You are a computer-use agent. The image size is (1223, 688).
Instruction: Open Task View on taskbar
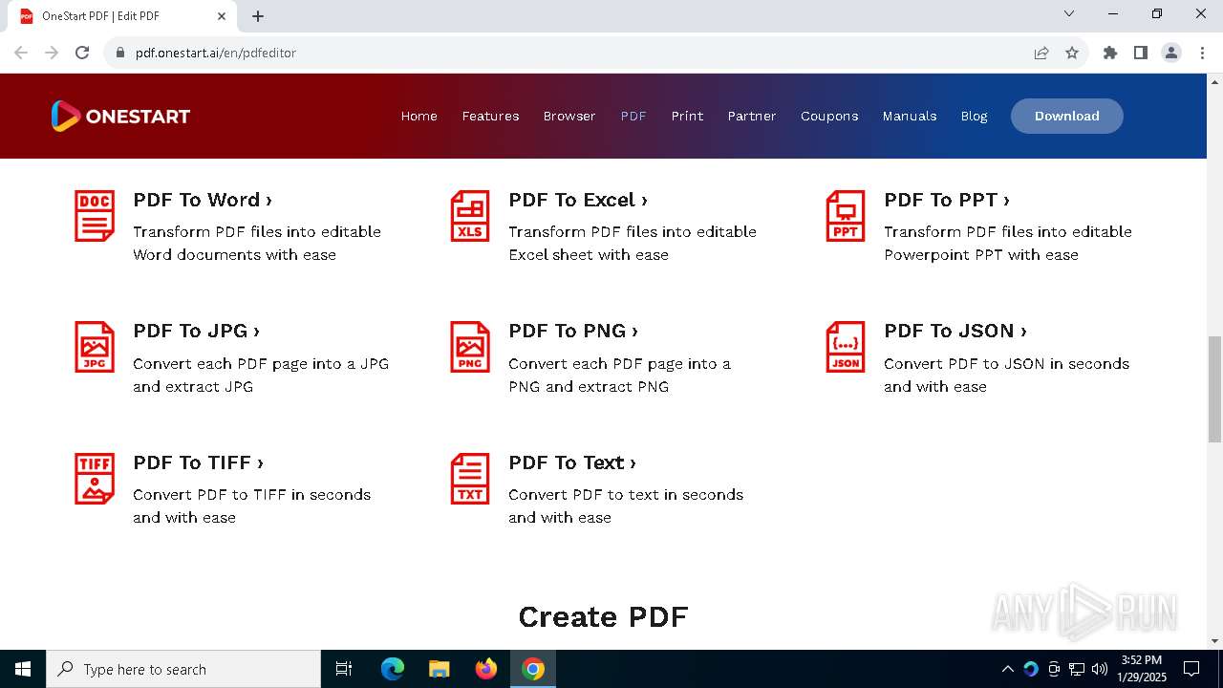[344, 669]
